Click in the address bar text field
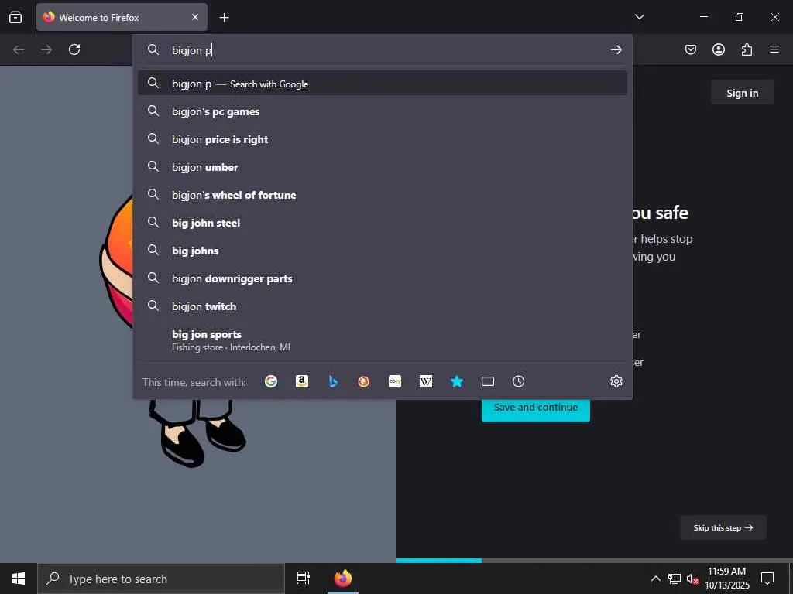Screen dimensions: 793x594 (x=384, y=50)
